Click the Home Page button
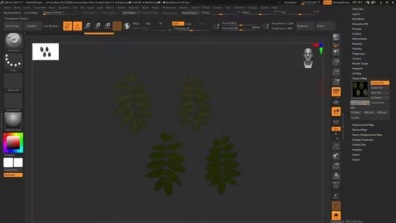The width and height of the screenshot is (396, 223). tap(12, 26)
